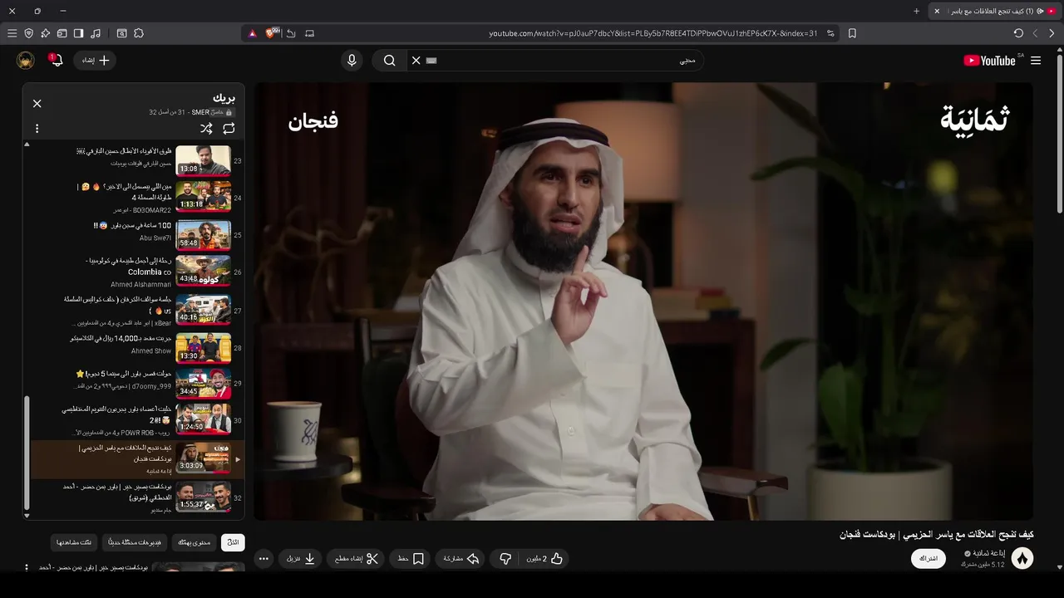Viewport: 1064px width, 598px height.
Task: Open a new browser tab
Action: click(916, 11)
